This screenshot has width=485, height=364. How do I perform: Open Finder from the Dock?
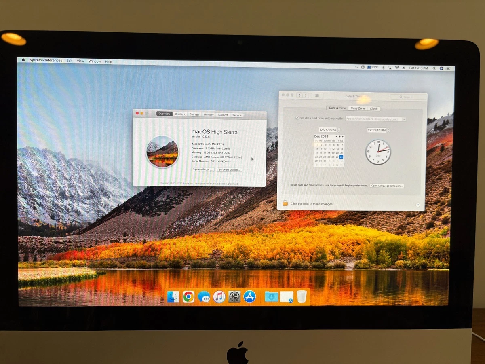(x=173, y=296)
